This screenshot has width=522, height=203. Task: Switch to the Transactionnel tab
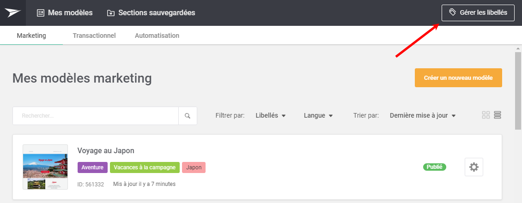[x=94, y=35]
